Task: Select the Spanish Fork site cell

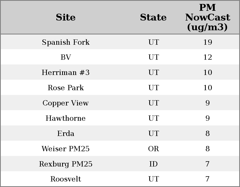Action: (x=66, y=42)
